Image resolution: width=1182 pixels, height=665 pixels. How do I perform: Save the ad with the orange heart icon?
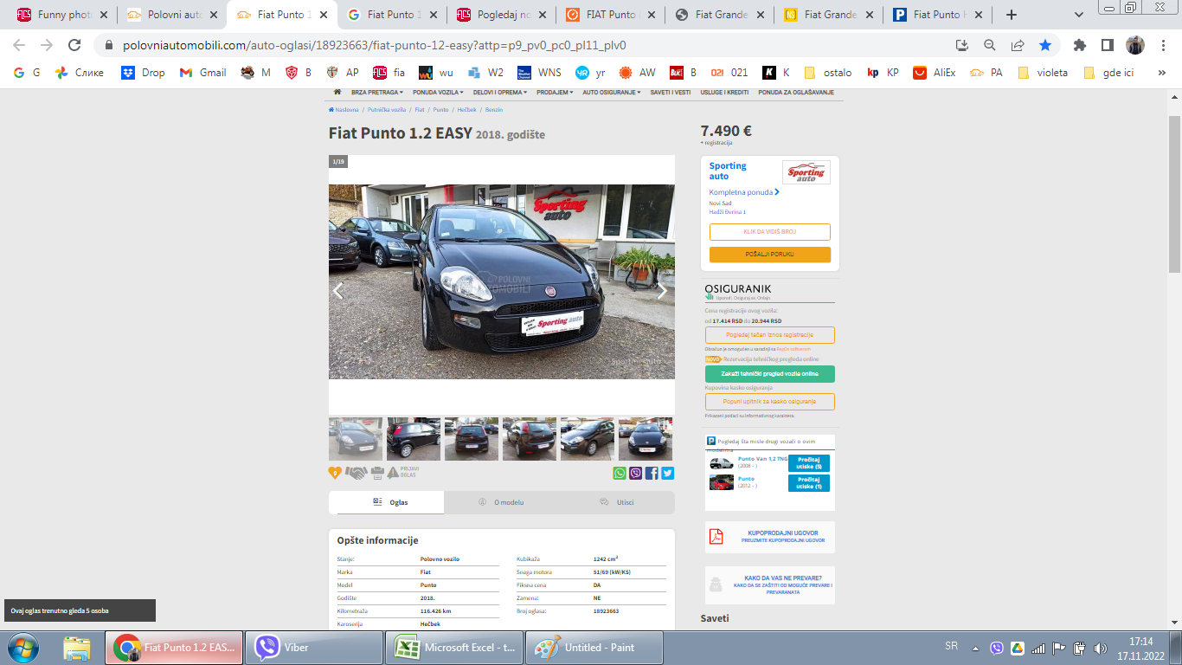point(335,473)
